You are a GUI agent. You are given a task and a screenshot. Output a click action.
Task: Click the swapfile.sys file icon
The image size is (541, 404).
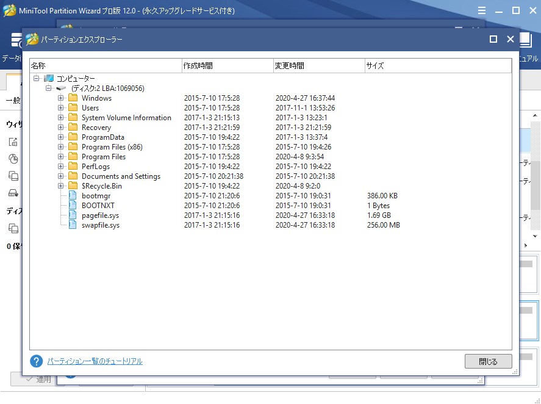point(73,225)
